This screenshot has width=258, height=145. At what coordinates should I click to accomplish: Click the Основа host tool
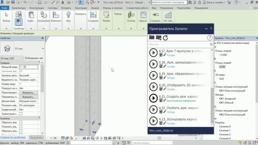pyautogui.click(x=131, y=17)
